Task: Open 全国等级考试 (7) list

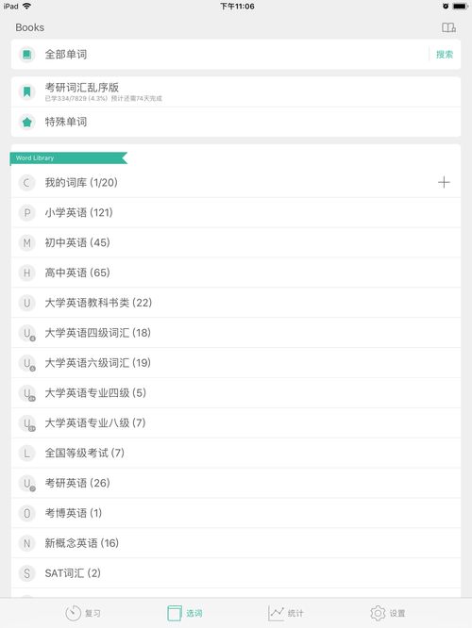Action: [x=236, y=453]
